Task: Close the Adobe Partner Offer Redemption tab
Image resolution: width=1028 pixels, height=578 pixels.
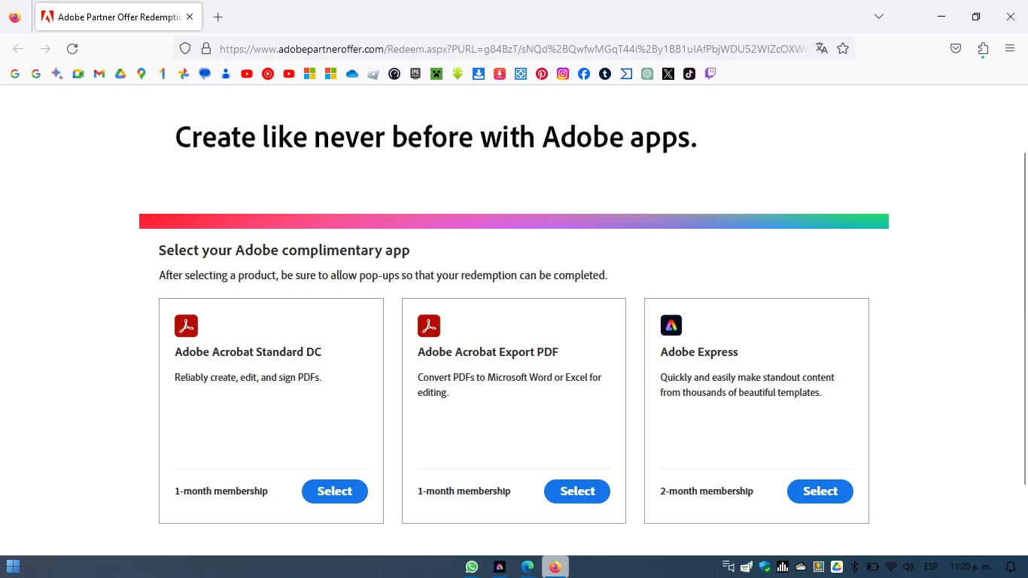Action: 189,17
